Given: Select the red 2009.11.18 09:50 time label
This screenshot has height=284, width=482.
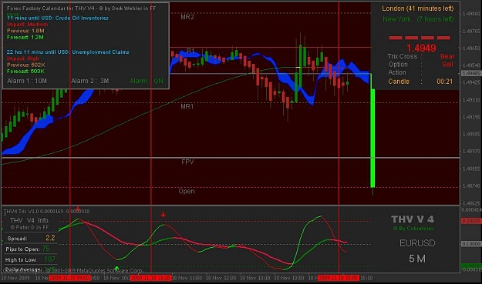Looking at the screenshot, I should 70,278.
